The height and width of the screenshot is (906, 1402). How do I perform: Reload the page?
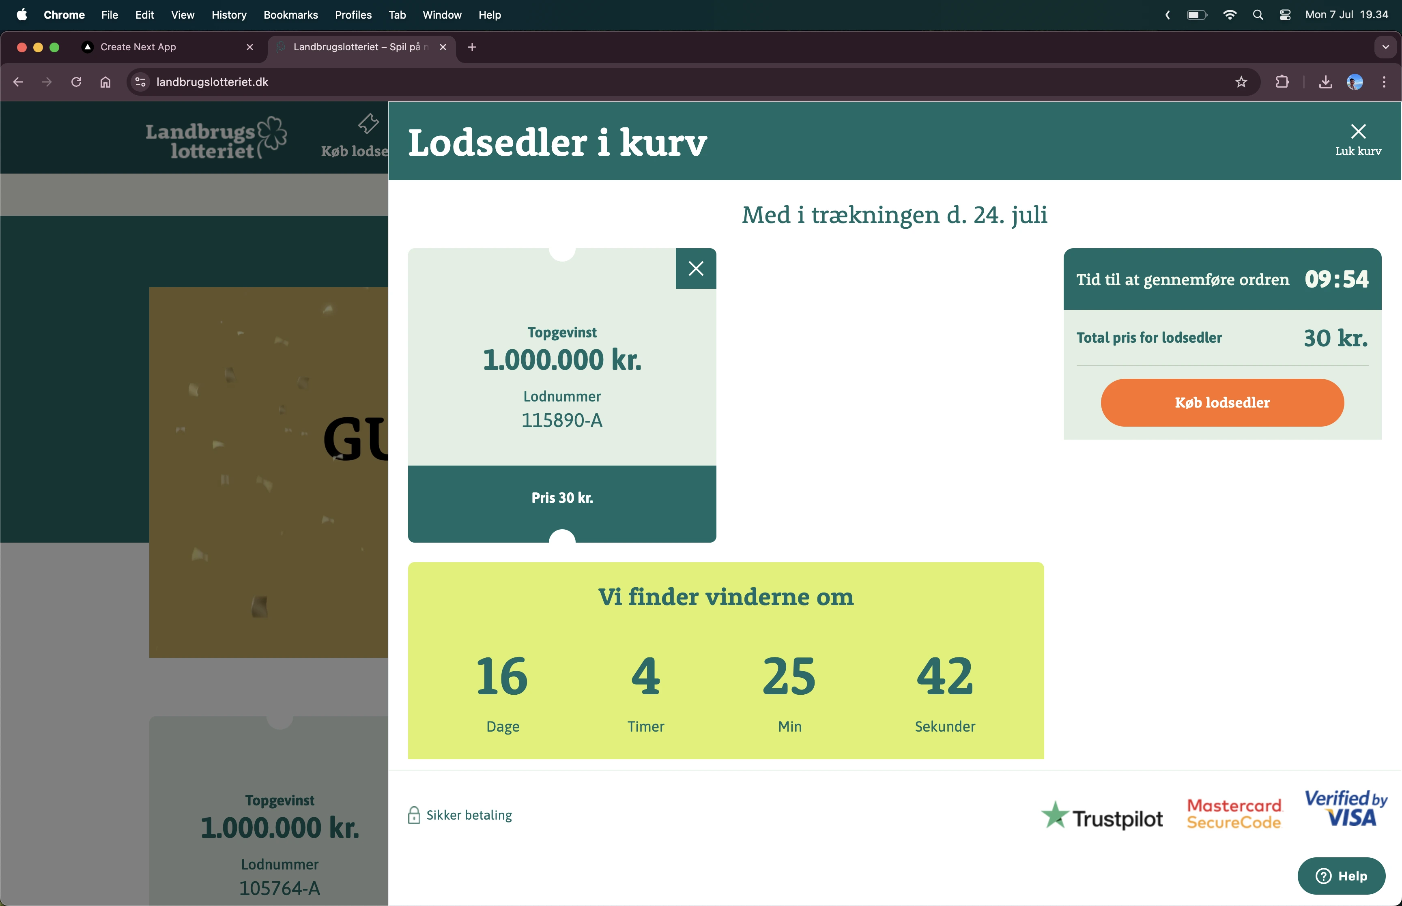point(76,82)
